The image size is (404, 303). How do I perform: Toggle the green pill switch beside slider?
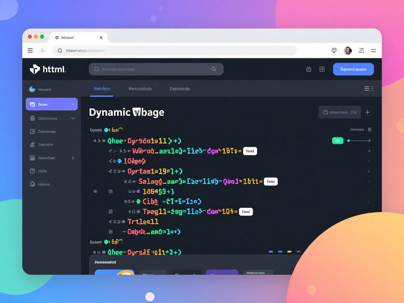point(337,141)
